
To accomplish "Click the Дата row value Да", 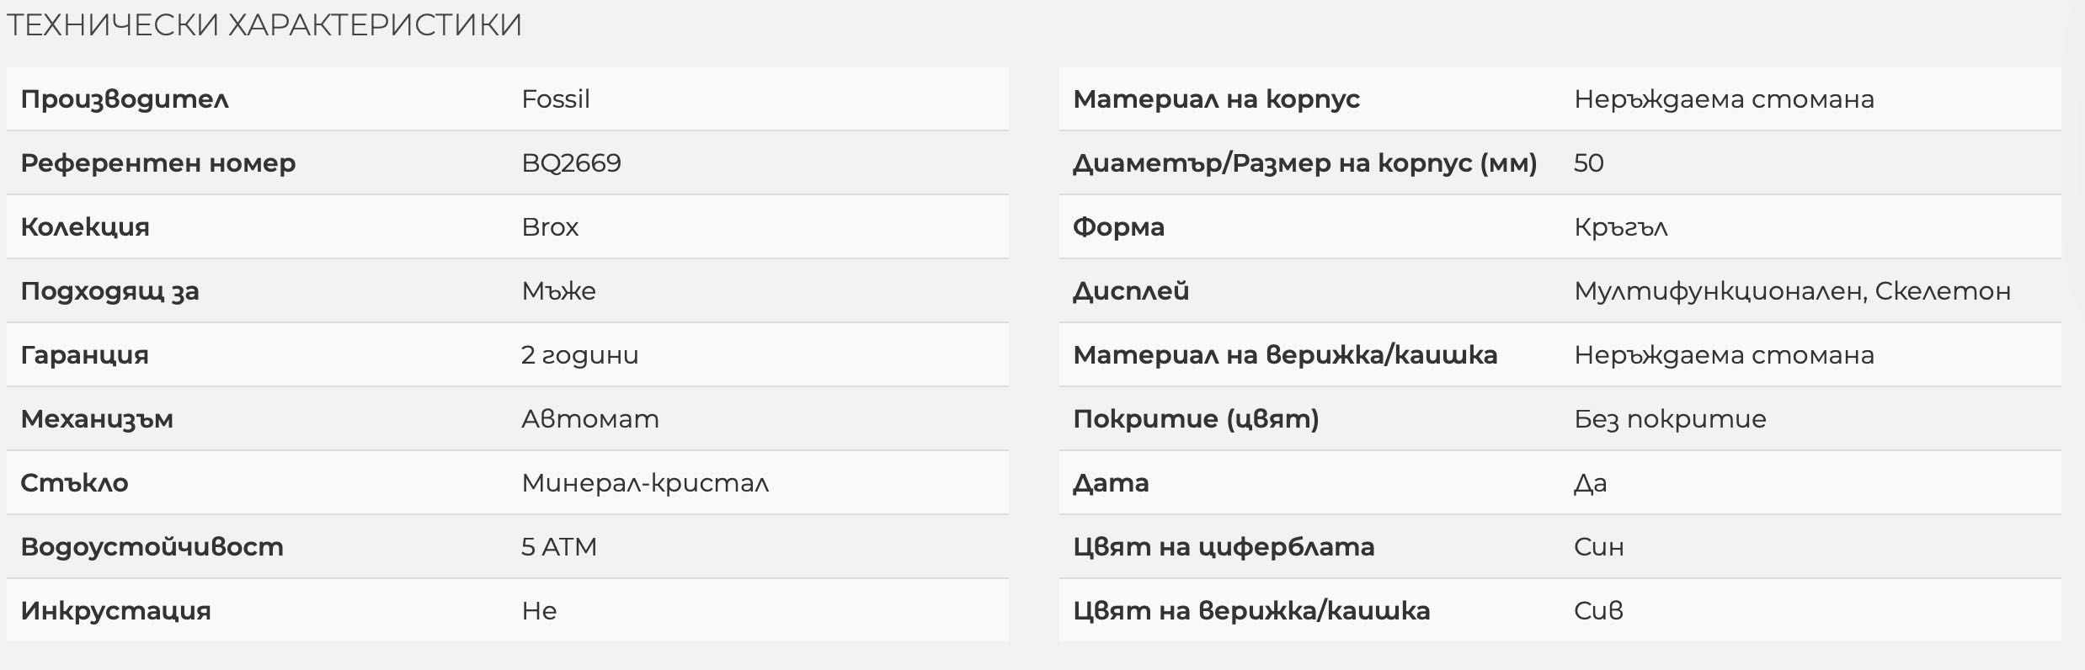I will (x=1591, y=483).
